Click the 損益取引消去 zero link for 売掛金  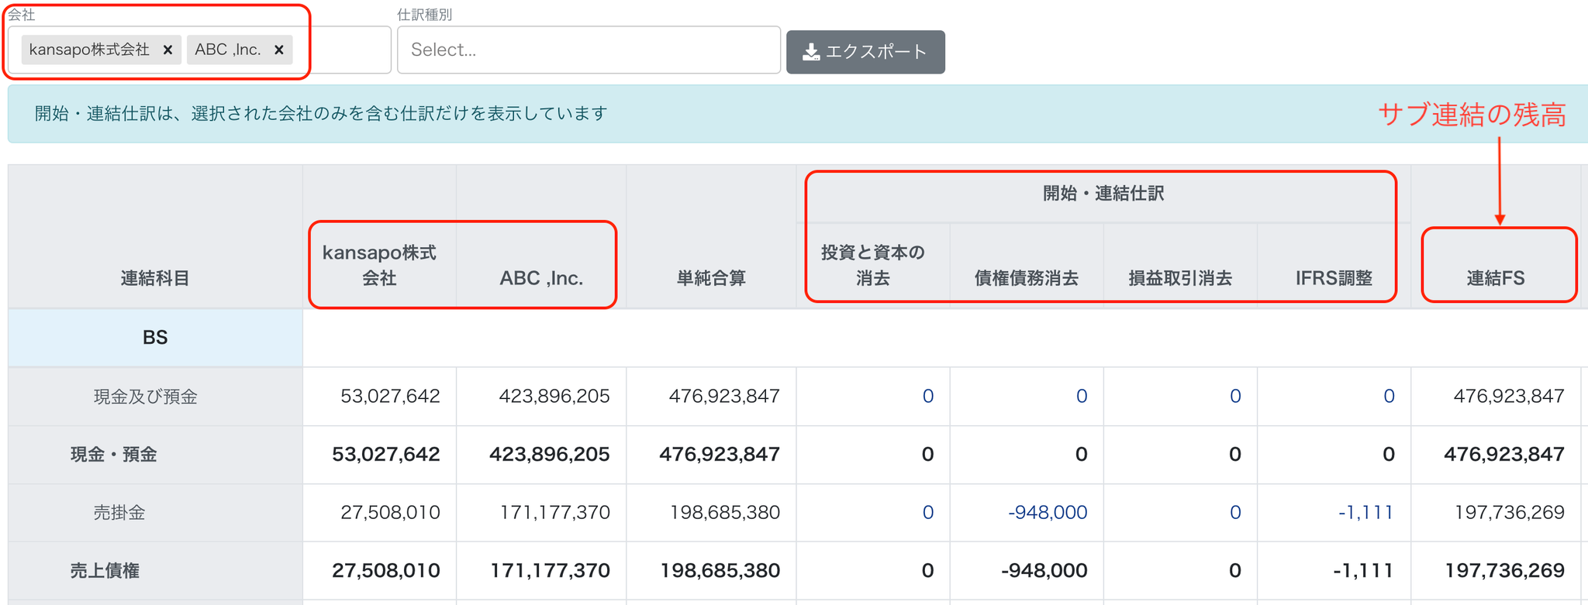click(x=1235, y=512)
